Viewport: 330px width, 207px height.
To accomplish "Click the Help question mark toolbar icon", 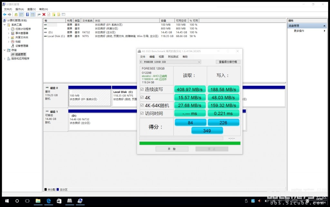I will click(27, 14).
